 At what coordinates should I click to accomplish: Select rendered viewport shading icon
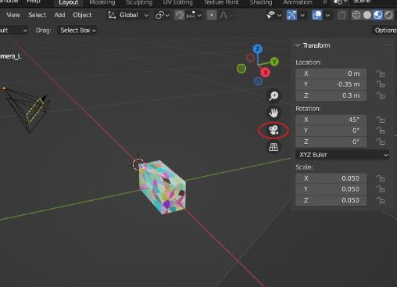tap(388, 15)
